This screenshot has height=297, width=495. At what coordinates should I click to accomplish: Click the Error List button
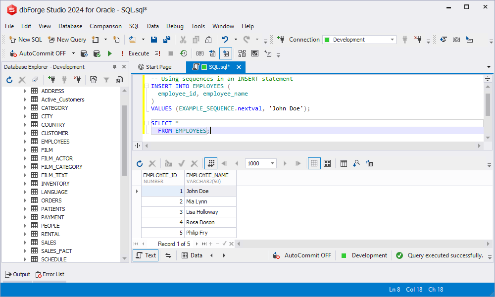point(49,274)
